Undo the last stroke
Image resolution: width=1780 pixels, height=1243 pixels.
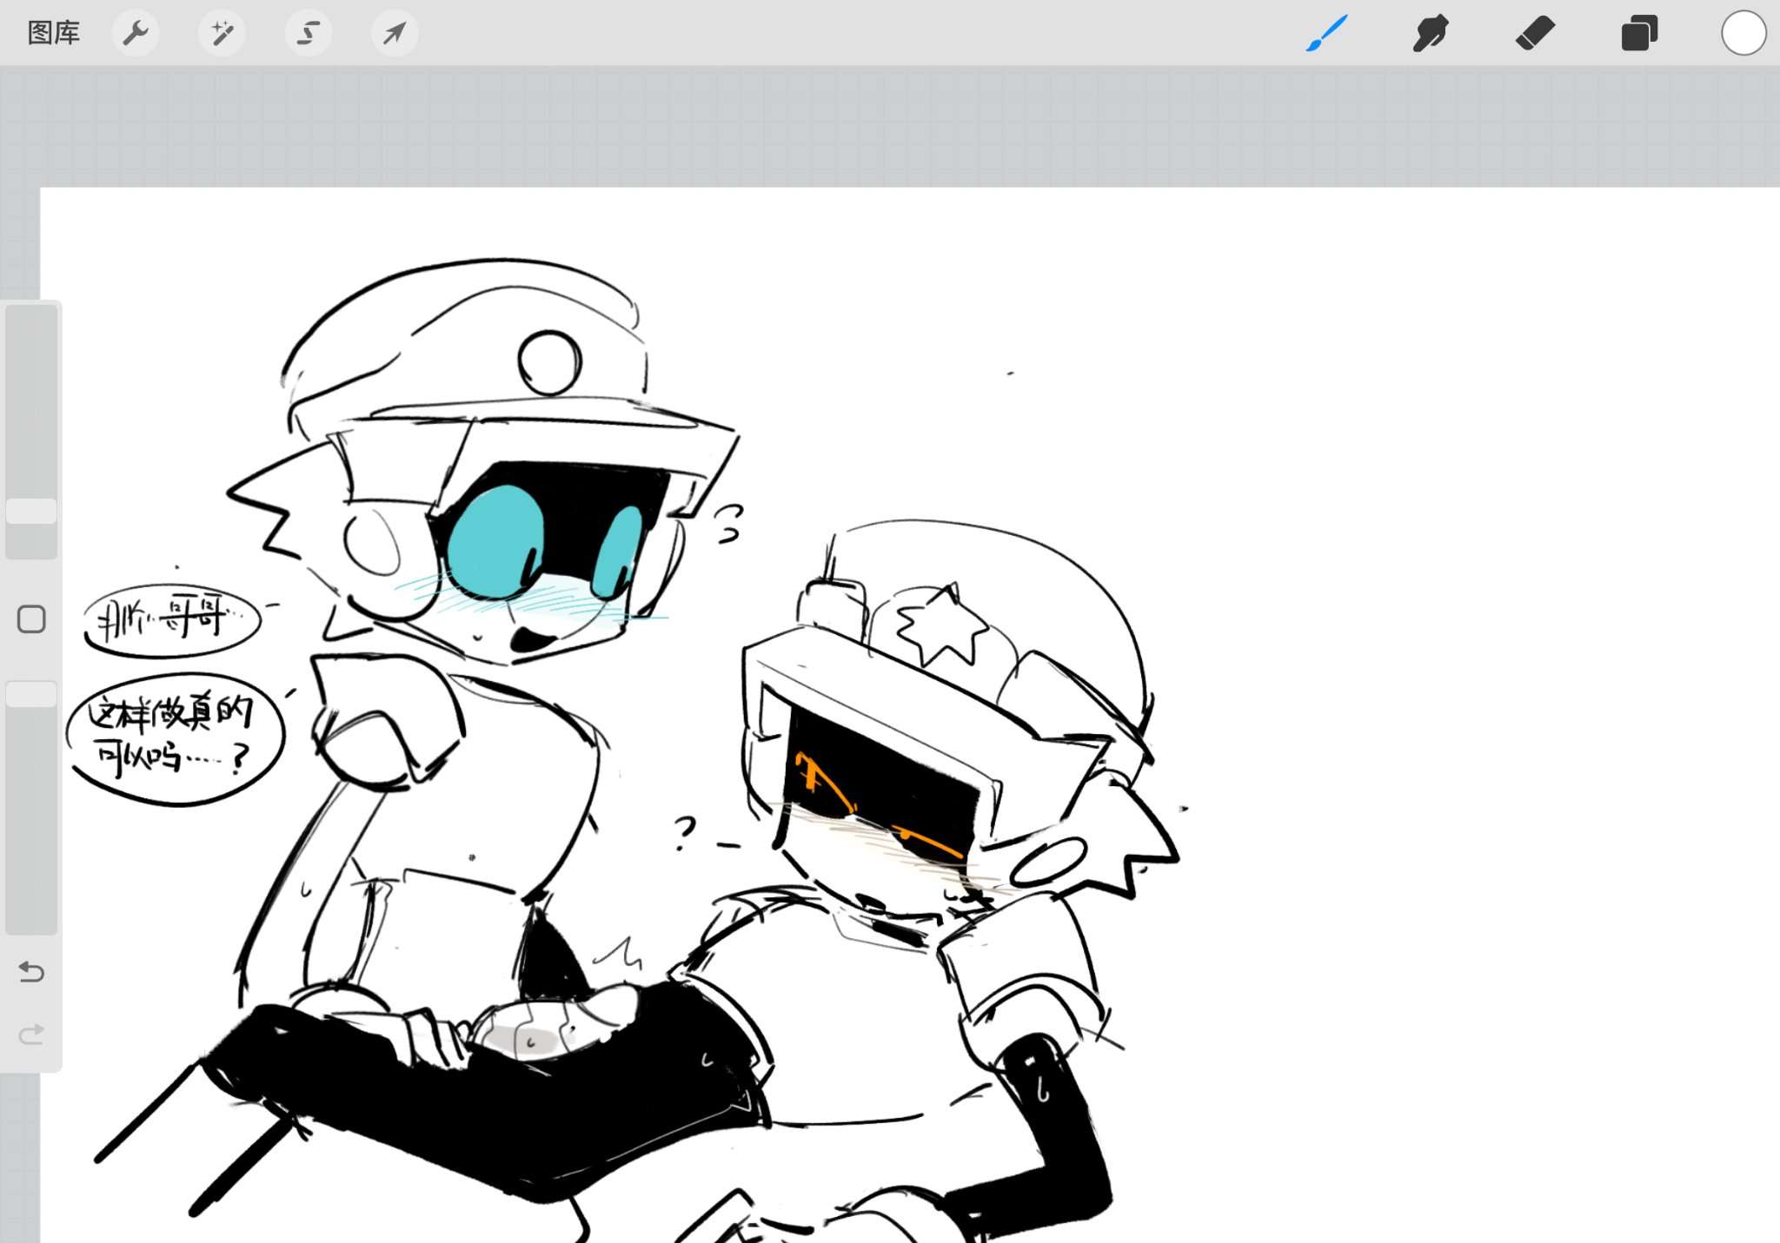click(x=31, y=971)
